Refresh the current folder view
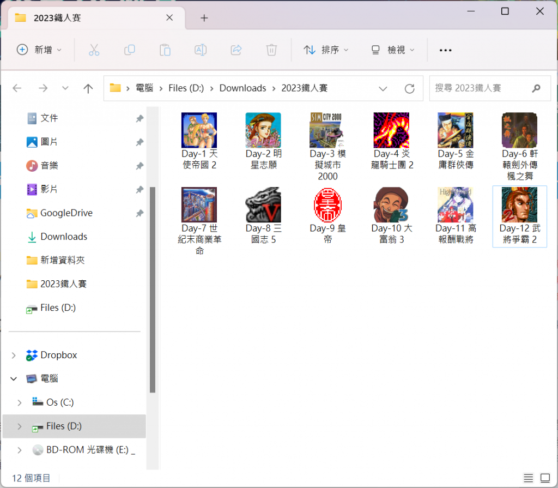The width and height of the screenshot is (558, 488). pyautogui.click(x=410, y=88)
